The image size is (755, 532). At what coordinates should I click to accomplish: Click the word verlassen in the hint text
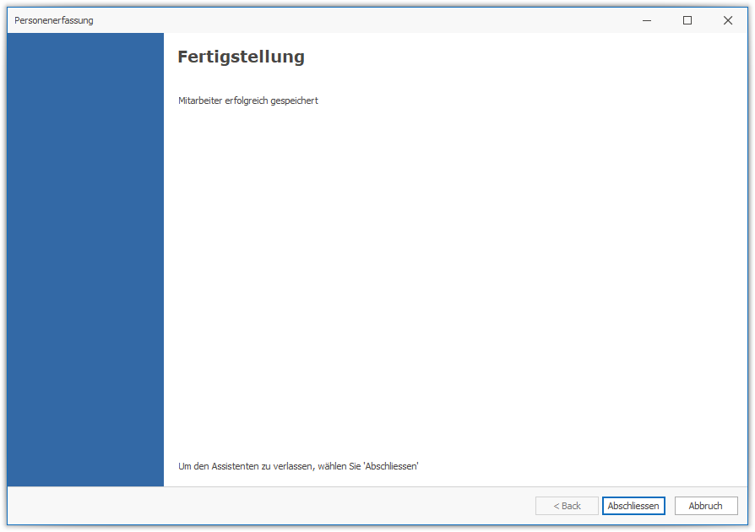point(291,466)
